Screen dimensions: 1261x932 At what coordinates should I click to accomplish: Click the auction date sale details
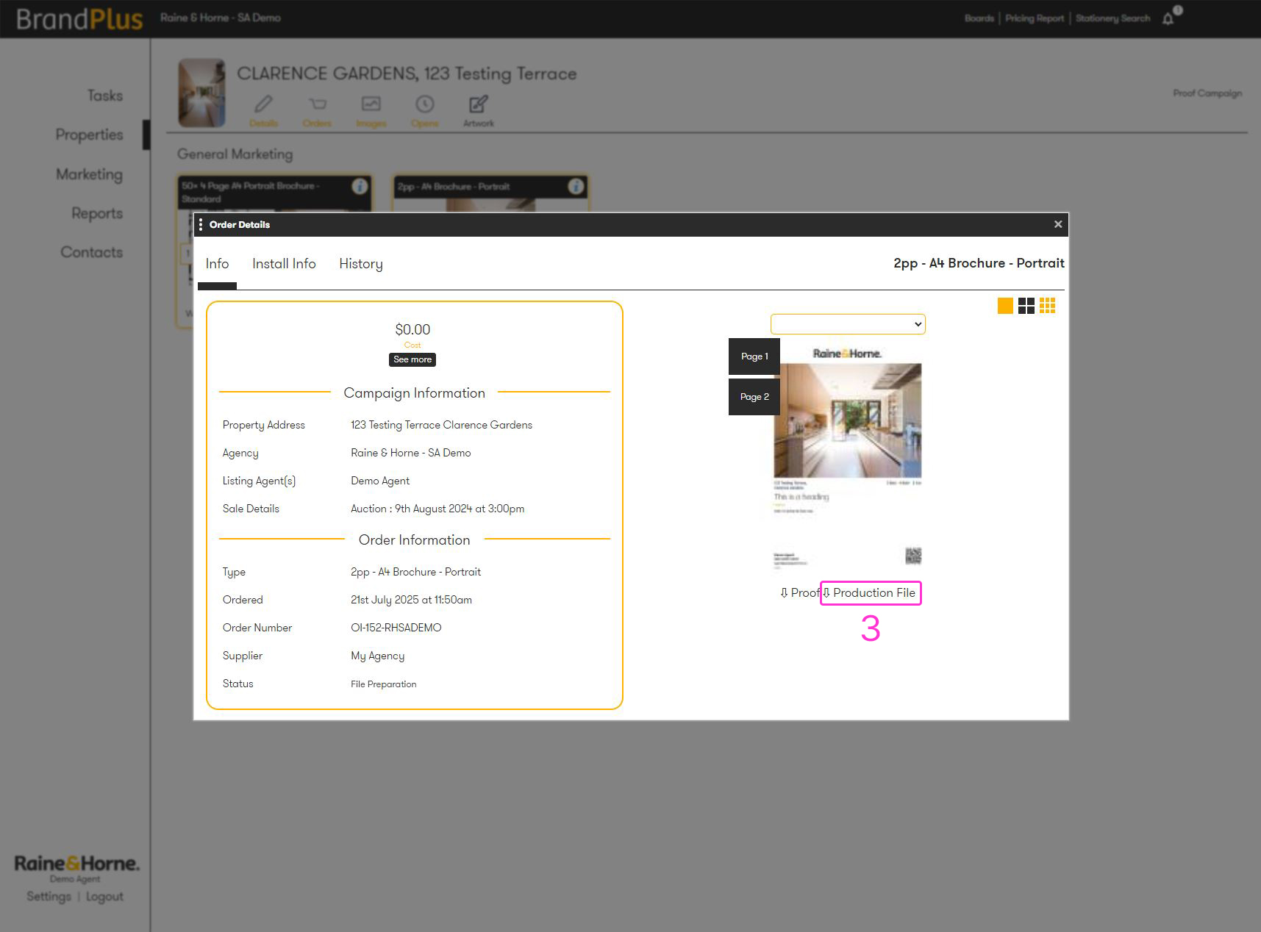(x=437, y=509)
